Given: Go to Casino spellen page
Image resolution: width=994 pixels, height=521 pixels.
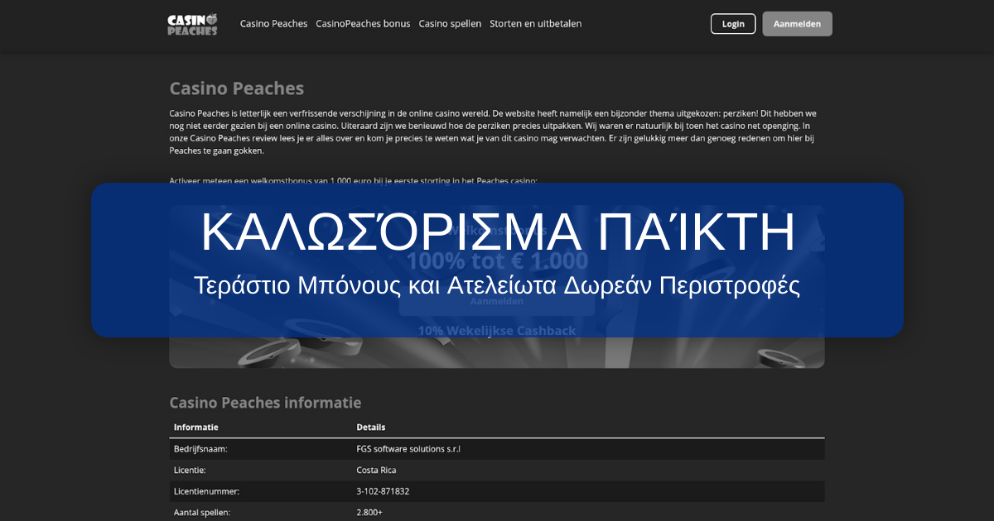Looking at the screenshot, I should (x=450, y=24).
